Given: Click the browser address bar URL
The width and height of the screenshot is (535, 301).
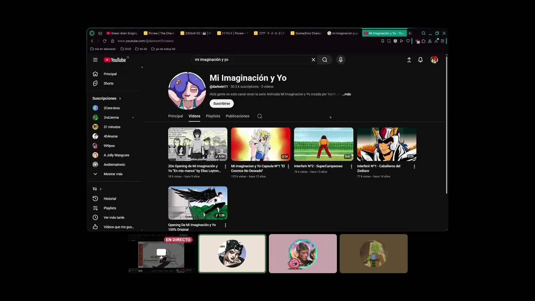Looking at the screenshot, I should tap(145, 41).
